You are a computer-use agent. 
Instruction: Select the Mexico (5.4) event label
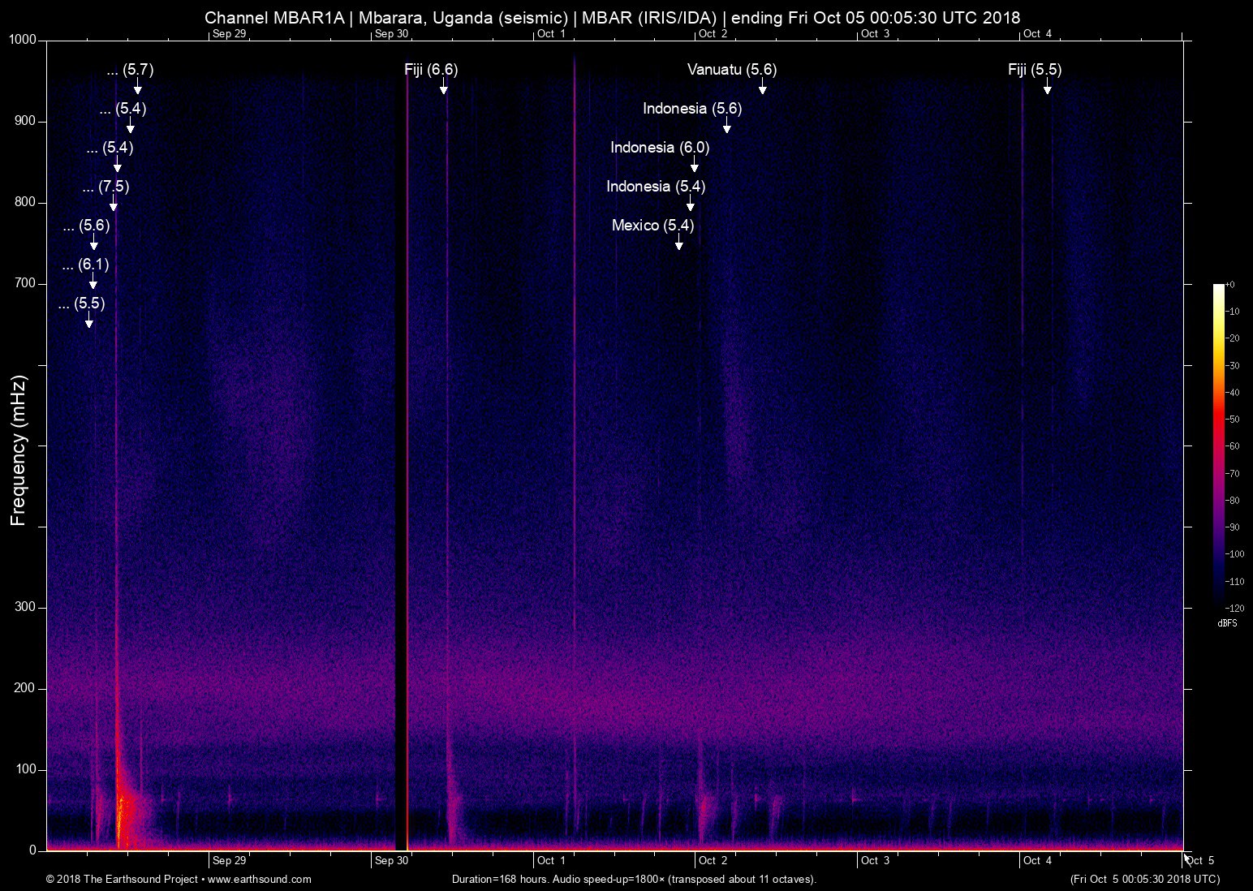(x=653, y=226)
